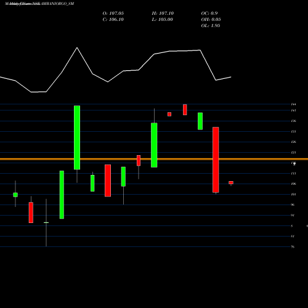
Task: Click the 76 price axis label
Action: 293,247
